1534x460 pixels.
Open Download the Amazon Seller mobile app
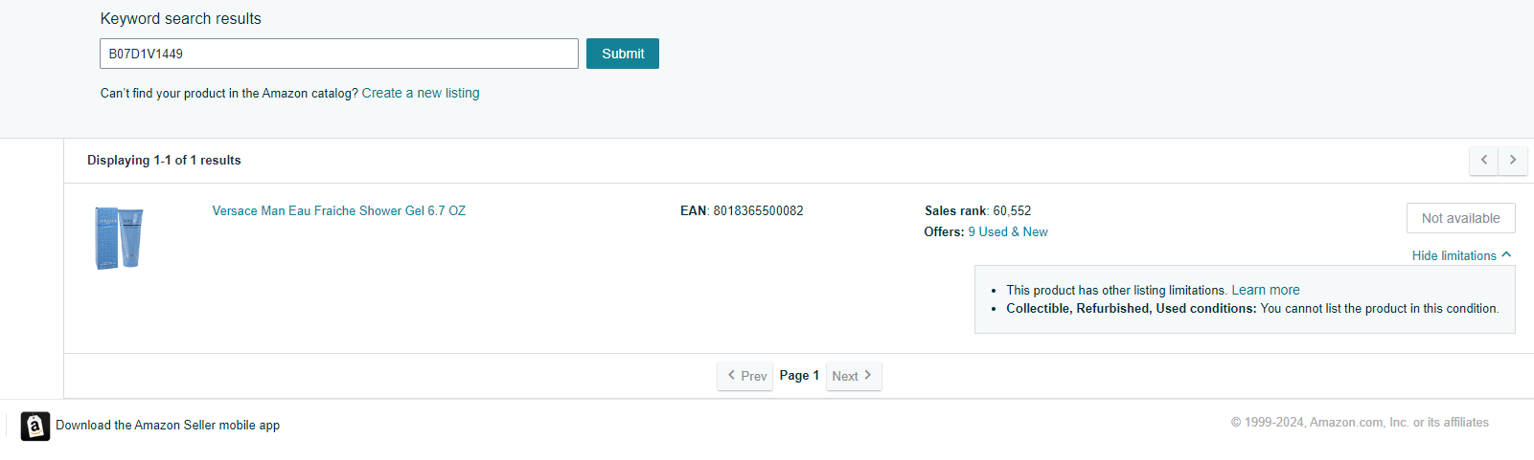click(x=168, y=425)
